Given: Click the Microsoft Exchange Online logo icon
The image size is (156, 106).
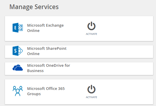Looking at the screenshot, I should (x=18, y=28).
